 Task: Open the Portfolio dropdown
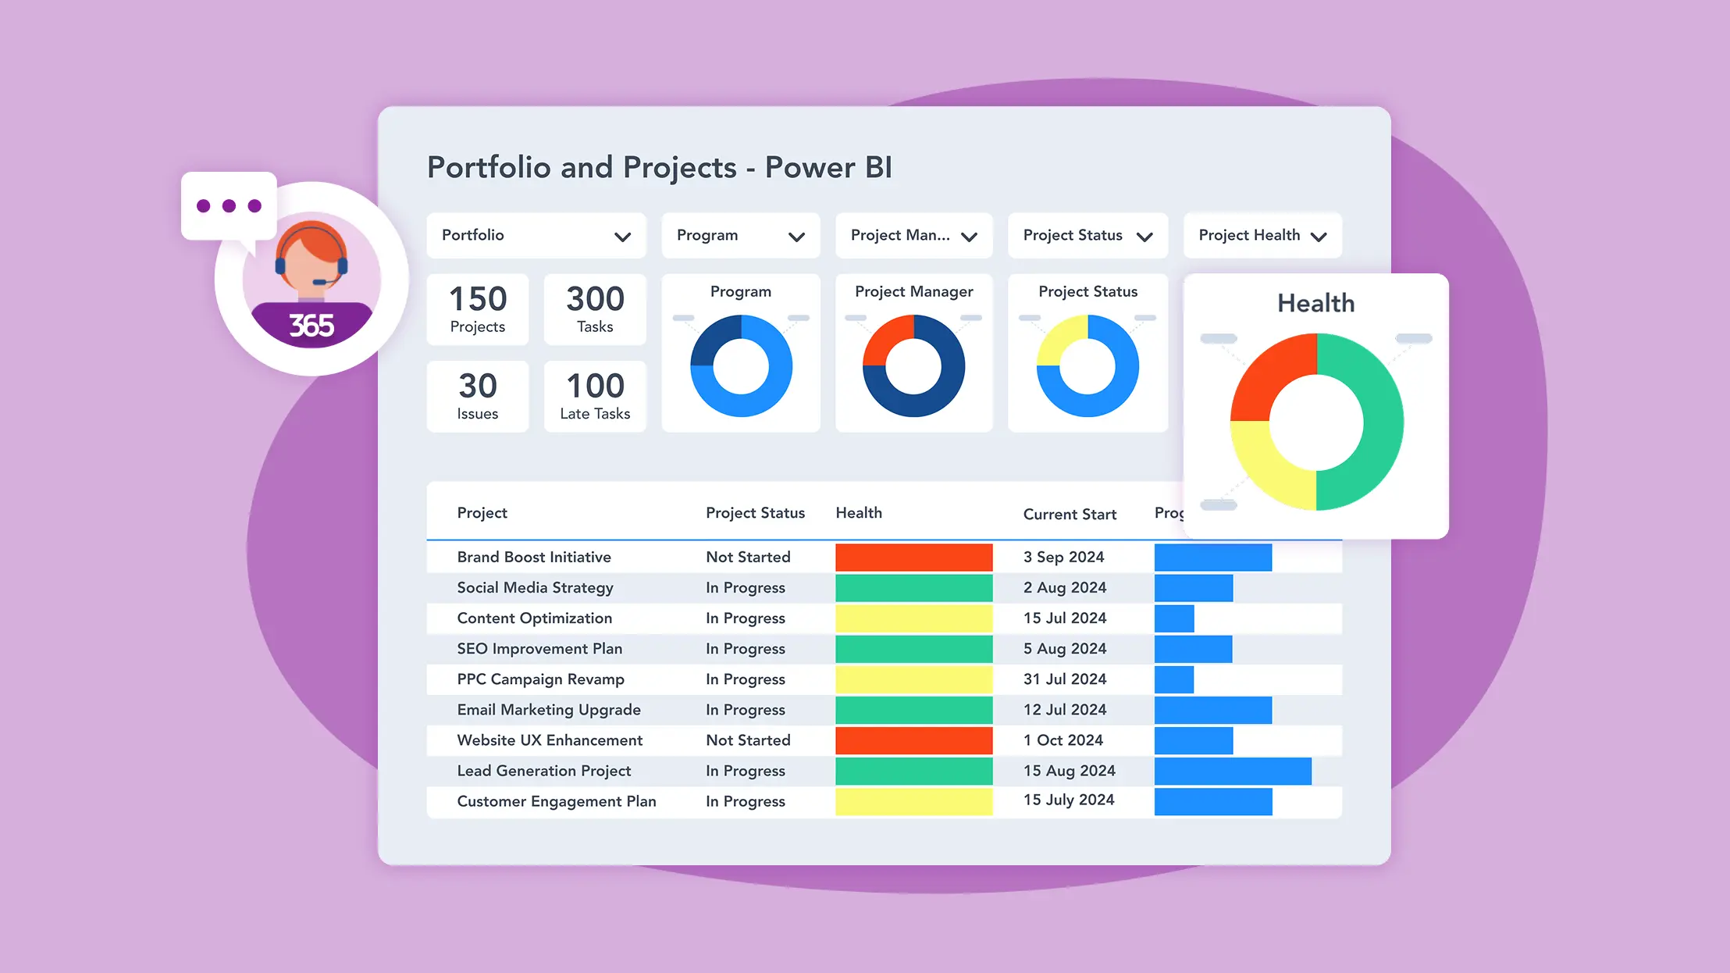click(x=536, y=236)
